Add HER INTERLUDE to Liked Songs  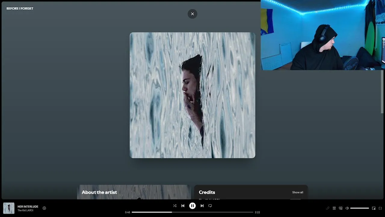tap(44, 208)
